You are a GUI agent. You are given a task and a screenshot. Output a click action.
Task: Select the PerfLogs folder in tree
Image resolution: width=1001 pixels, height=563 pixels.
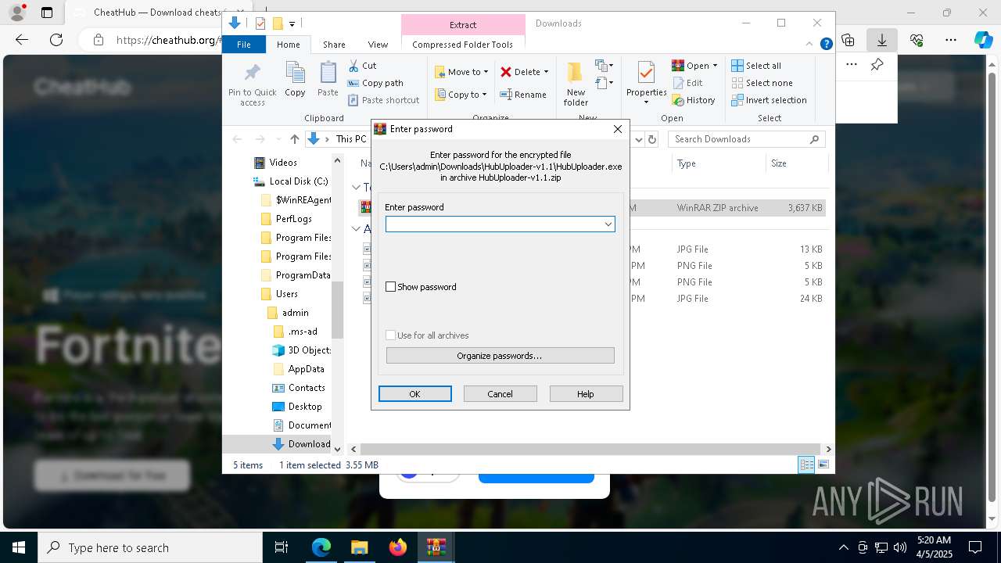(x=293, y=219)
